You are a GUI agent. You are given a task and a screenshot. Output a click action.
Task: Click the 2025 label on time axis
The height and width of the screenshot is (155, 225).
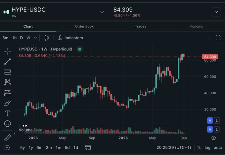click(33, 138)
